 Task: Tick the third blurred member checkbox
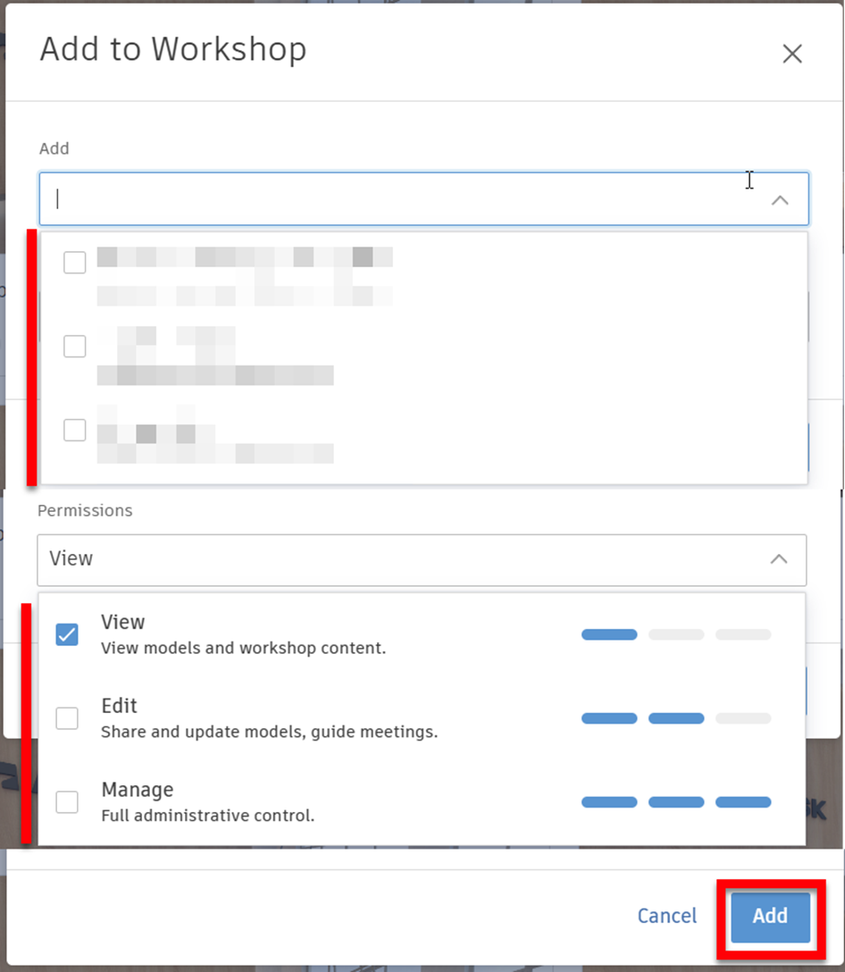pyautogui.click(x=75, y=431)
